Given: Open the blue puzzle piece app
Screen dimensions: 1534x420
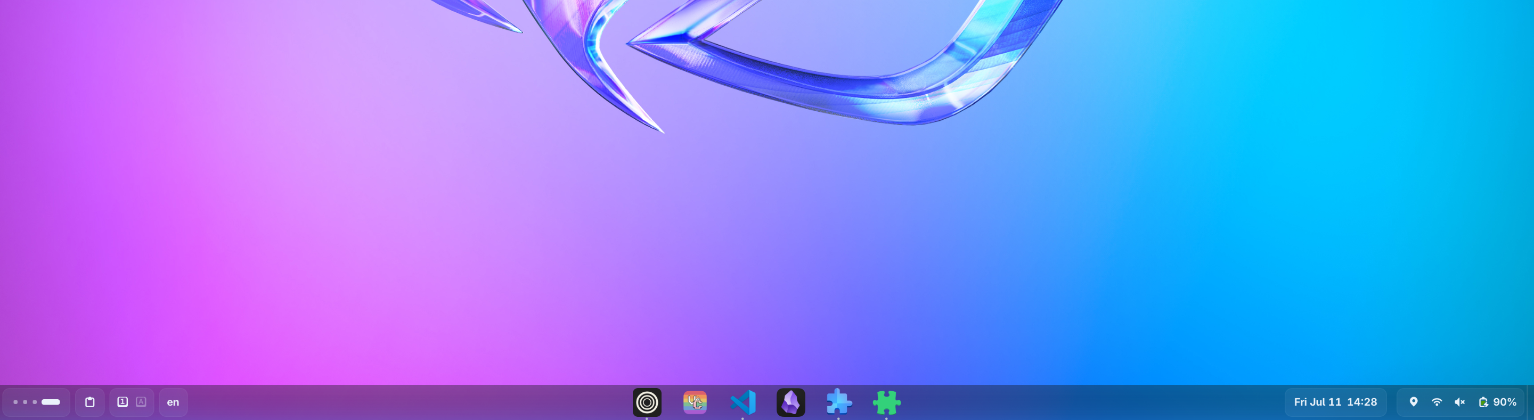Looking at the screenshot, I should 839,403.
